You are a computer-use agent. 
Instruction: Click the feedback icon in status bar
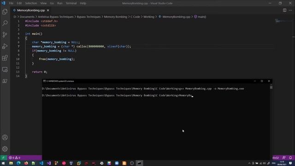284,158
